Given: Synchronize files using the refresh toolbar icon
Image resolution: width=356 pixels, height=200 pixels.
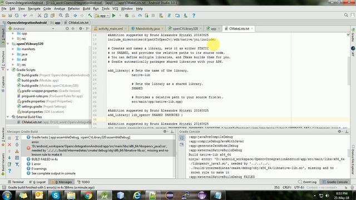Looking at the screenshot, I should [17, 16].
